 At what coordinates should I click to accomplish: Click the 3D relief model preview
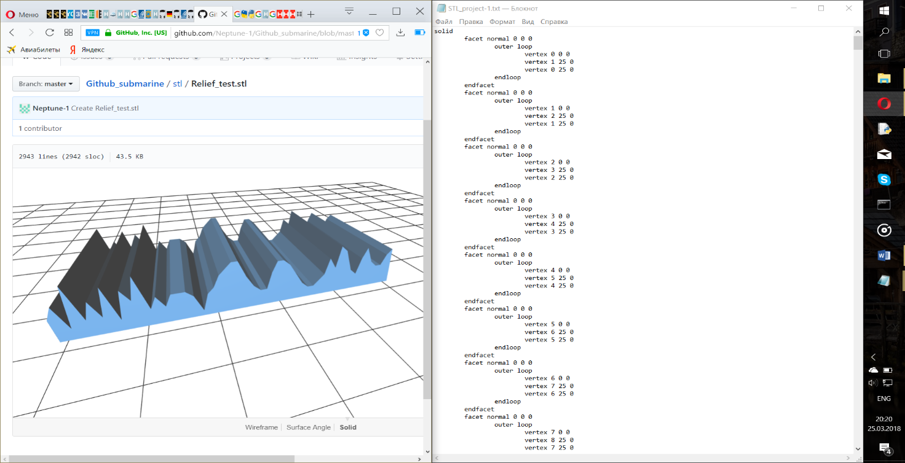pyautogui.click(x=218, y=276)
